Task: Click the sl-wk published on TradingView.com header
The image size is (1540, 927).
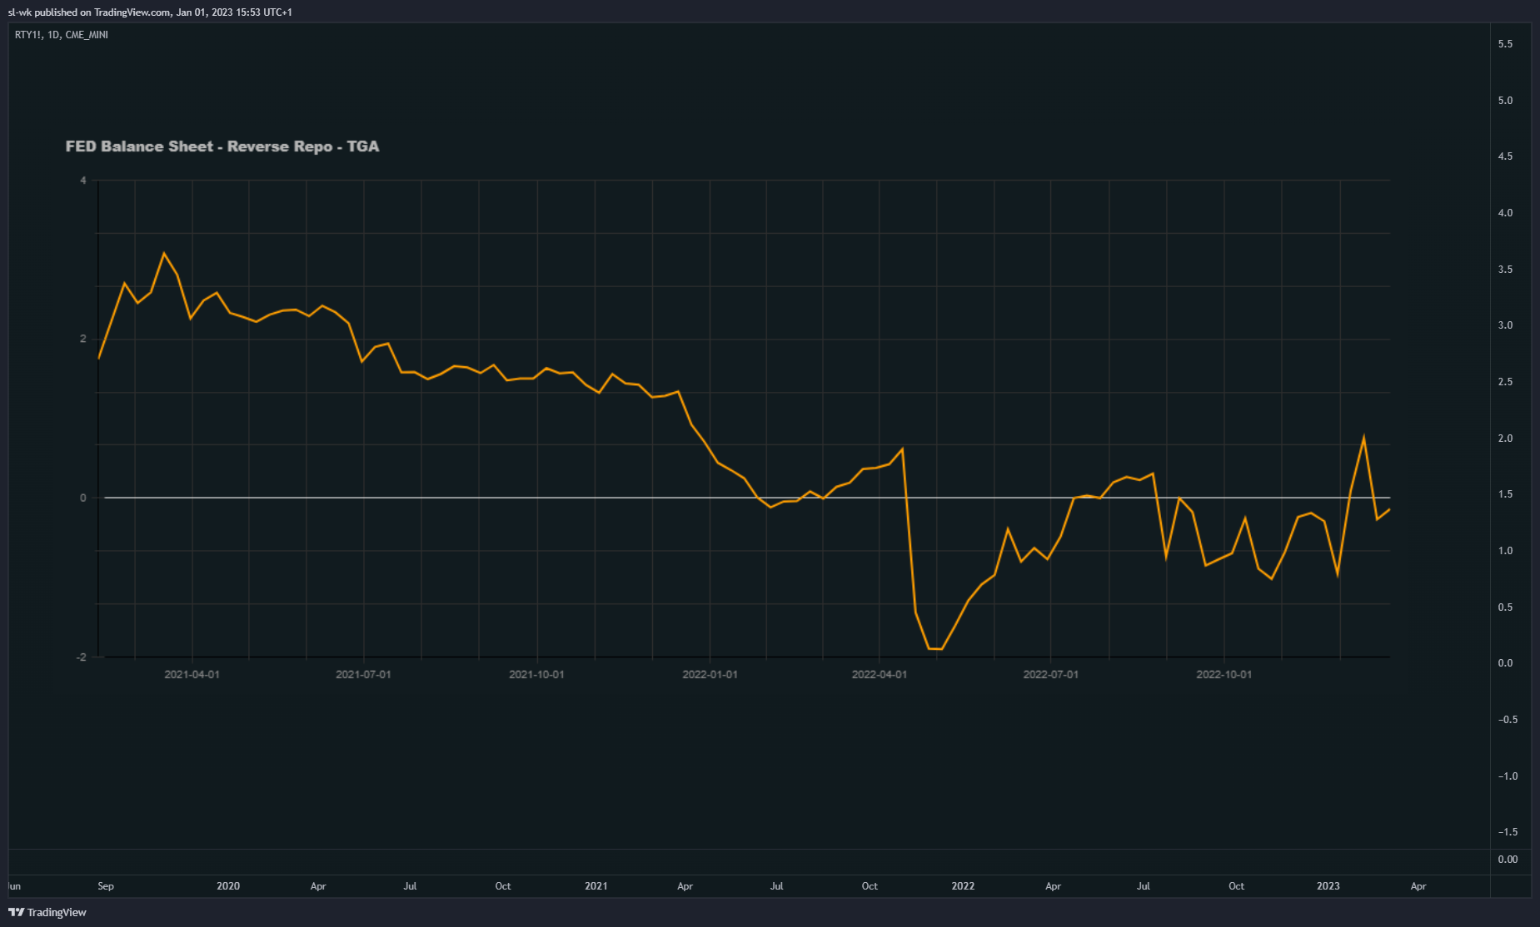Action: click(x=150, y=12)
